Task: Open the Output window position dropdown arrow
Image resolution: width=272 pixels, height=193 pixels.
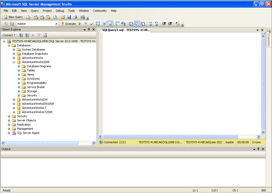Action: [x=254, y=149]
